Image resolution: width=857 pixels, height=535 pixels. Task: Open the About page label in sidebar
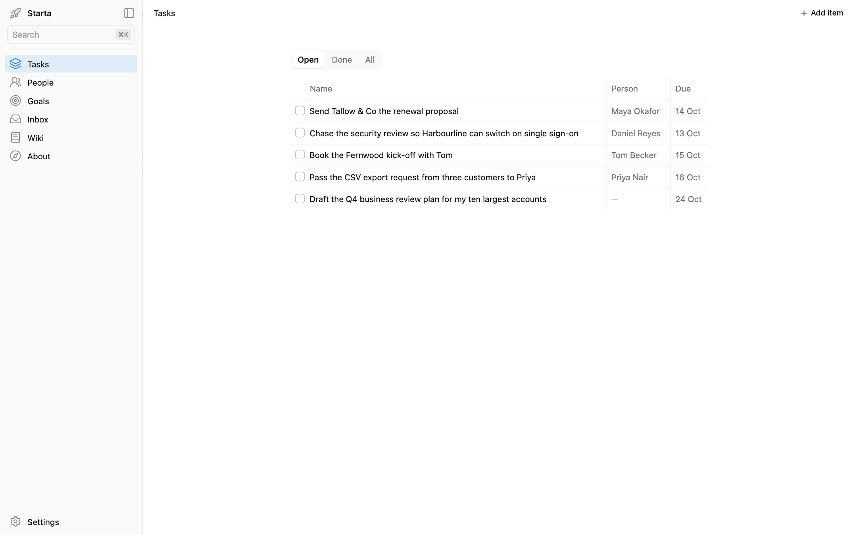click(x=39, y=156)
